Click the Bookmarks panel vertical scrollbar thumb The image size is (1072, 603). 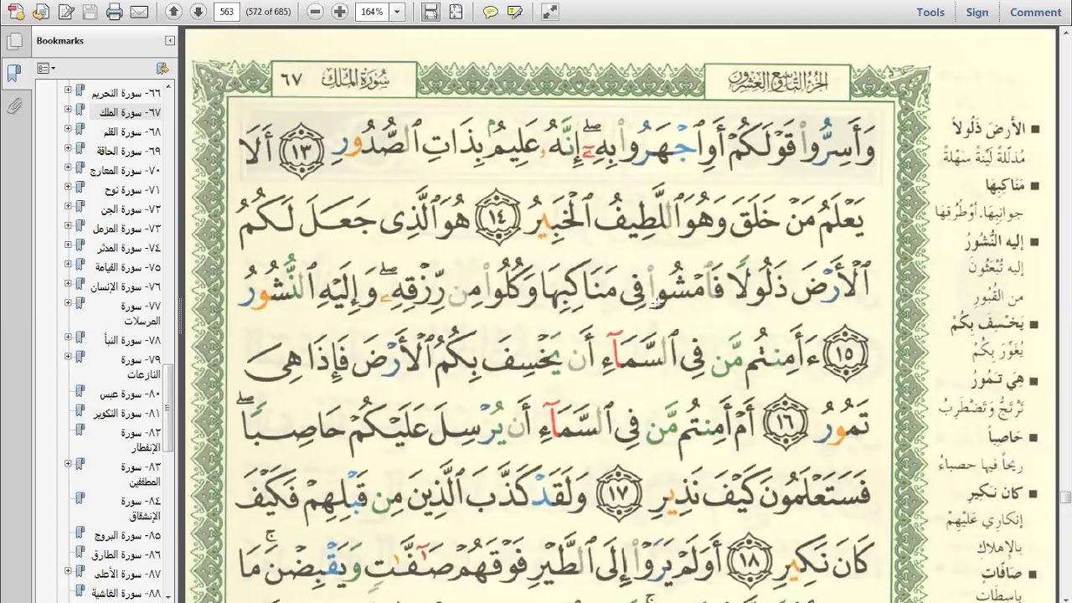168,408
